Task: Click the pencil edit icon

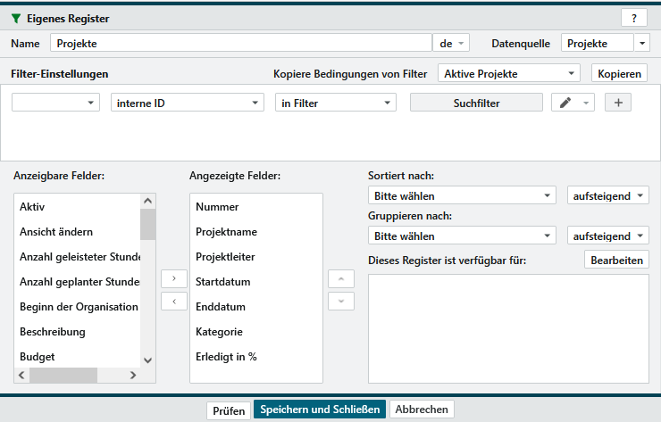Action: [565, 103]
